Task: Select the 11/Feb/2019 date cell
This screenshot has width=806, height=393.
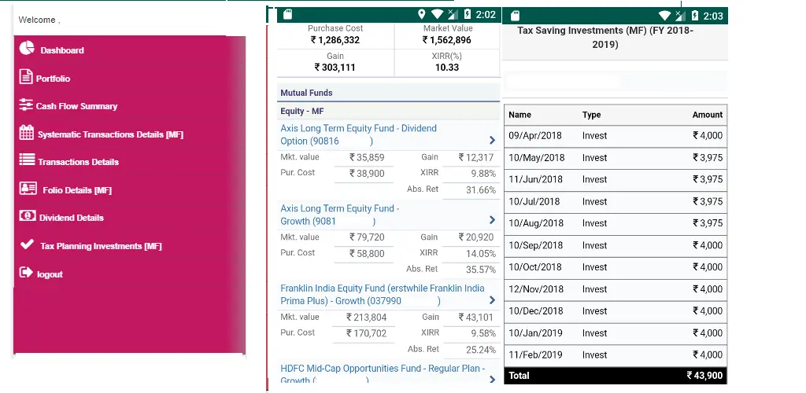Action: [x=535, y=355]
